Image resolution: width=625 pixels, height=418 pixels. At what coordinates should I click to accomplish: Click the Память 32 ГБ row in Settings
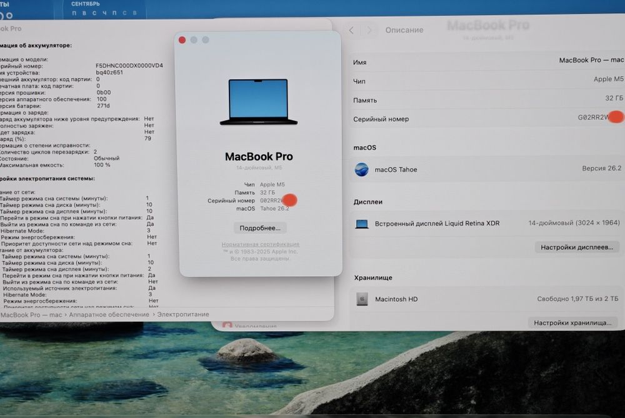tap(488, 99)
